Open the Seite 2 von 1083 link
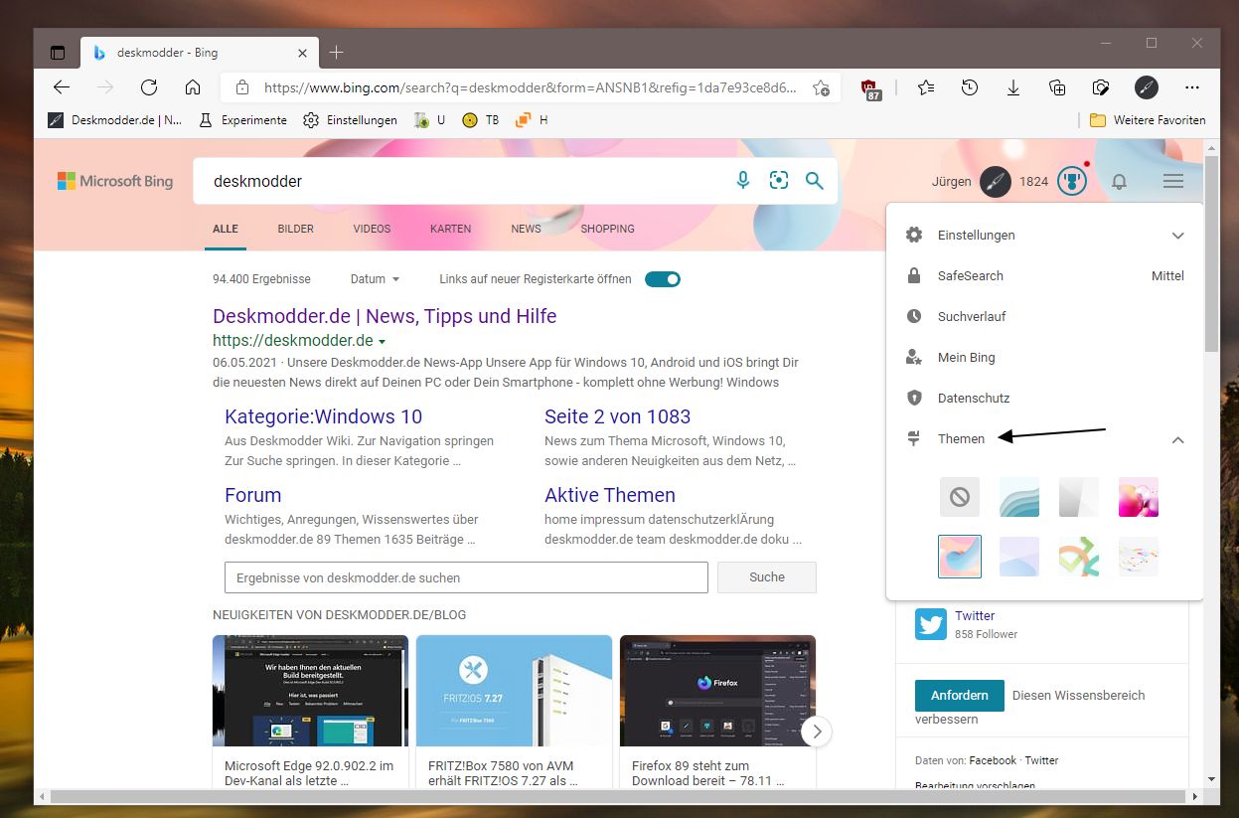The width and height of the screenshot is (1239, 818). [x=617, y=416]
